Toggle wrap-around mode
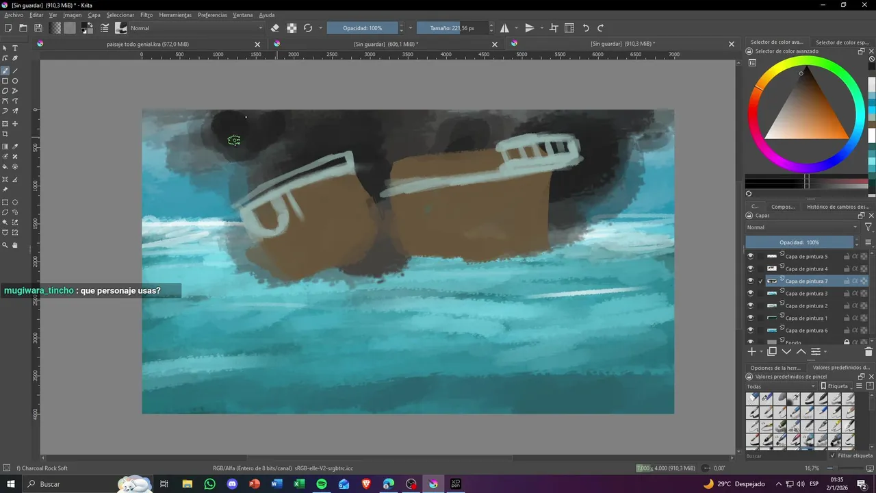 [554, 28]
